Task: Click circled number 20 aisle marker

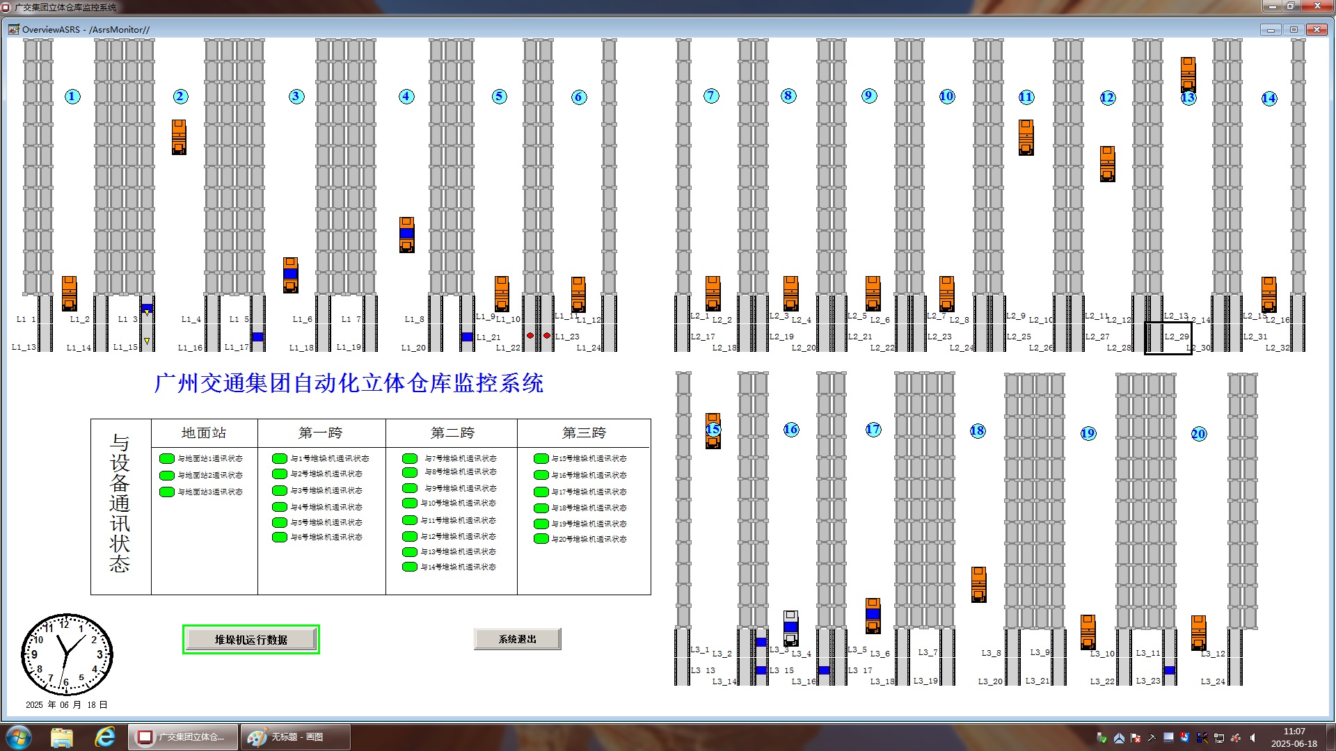Action: tap(1198, 434)
